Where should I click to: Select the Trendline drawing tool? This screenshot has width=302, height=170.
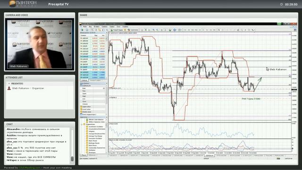(x=235, y=30)
